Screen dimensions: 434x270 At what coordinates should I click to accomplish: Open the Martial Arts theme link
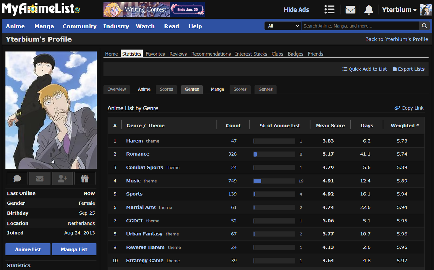[x=141, y=207]
